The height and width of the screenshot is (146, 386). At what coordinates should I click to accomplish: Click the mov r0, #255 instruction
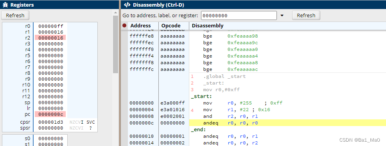[x=243, y=103]
